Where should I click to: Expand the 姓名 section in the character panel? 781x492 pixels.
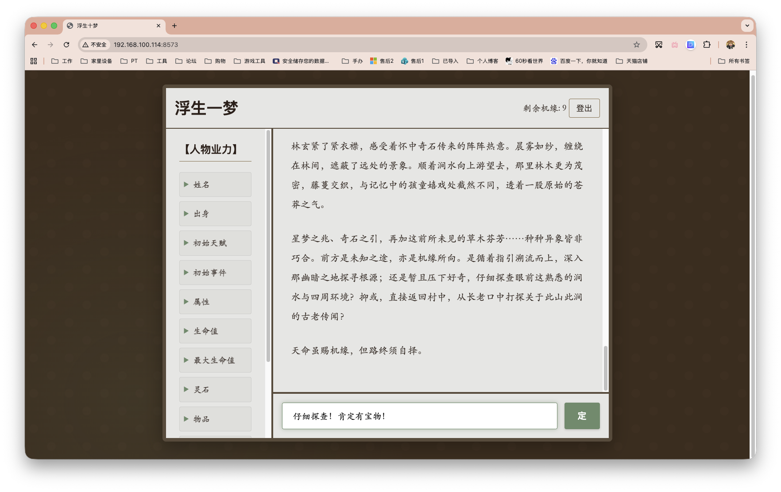(215, 184)
